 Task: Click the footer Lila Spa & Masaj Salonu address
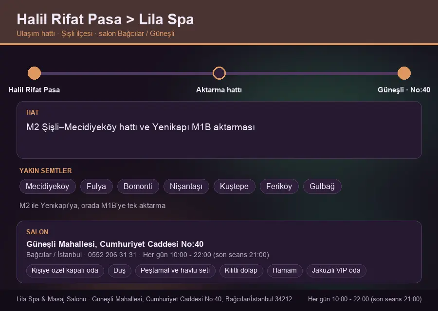tap(154, 299)
